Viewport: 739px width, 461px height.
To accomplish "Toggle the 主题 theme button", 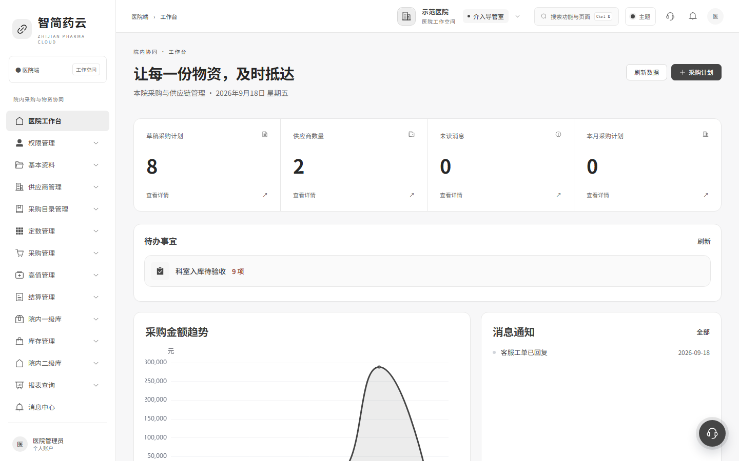I will [x=640, y=16].
